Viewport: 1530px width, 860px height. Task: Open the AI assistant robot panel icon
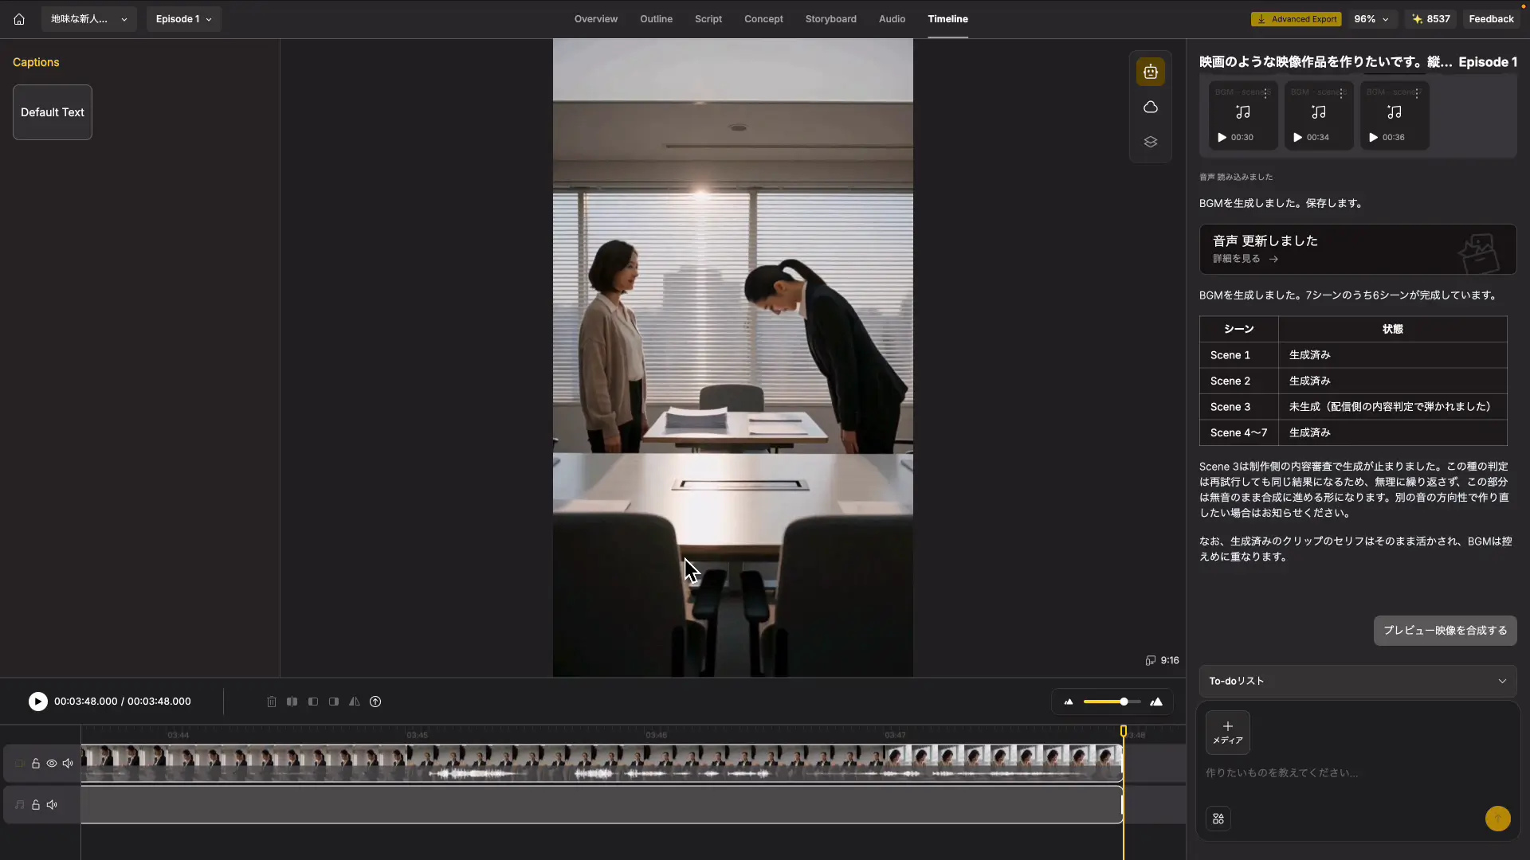(1150, 72)
